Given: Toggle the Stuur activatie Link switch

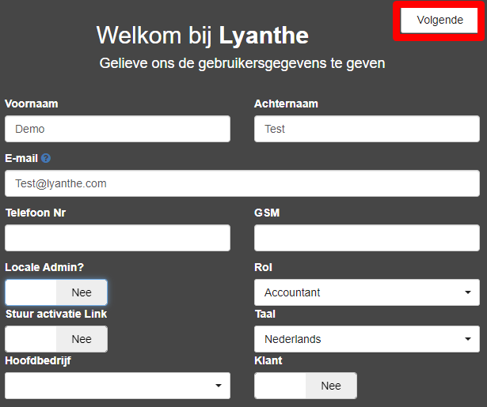Looking at the screenshot, I should [x=56, y=339].
